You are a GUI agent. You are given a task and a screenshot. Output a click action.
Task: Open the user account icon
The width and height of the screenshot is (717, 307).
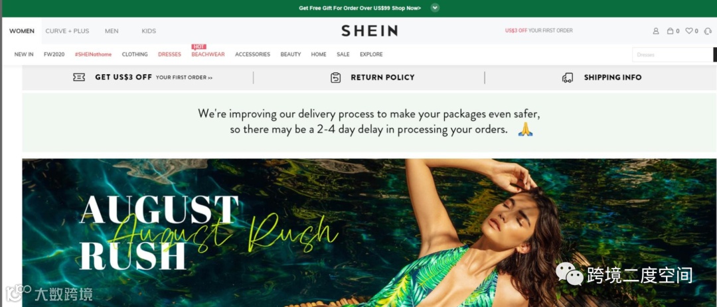[656, 31]
